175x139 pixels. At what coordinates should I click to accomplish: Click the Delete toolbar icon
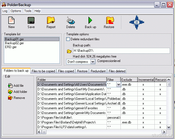70,21
